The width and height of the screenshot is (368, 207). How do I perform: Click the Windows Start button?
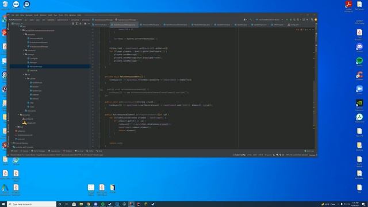[3, 204]
